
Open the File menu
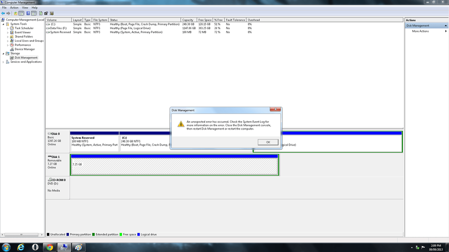[x=4, y=7]
